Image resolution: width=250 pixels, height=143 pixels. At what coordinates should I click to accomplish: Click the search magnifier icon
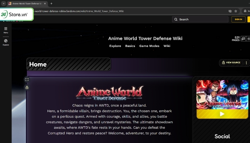coord(176,19)
